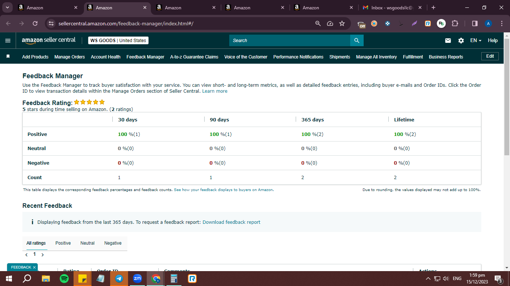Show hidden system tray icons
Screen dimensions: 510x286
[x=428, y=279]
